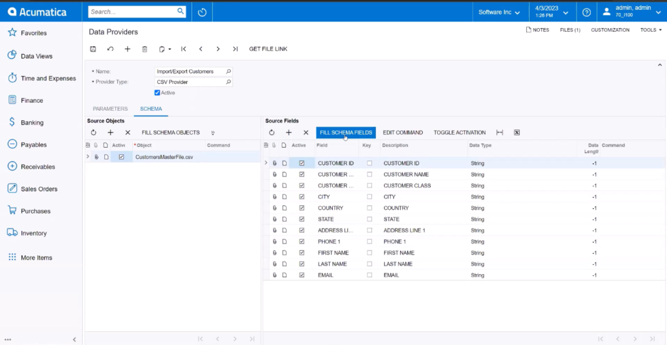Open the Help question mark icon
Screen dimensions: 667x345
[x=586, y=12]
